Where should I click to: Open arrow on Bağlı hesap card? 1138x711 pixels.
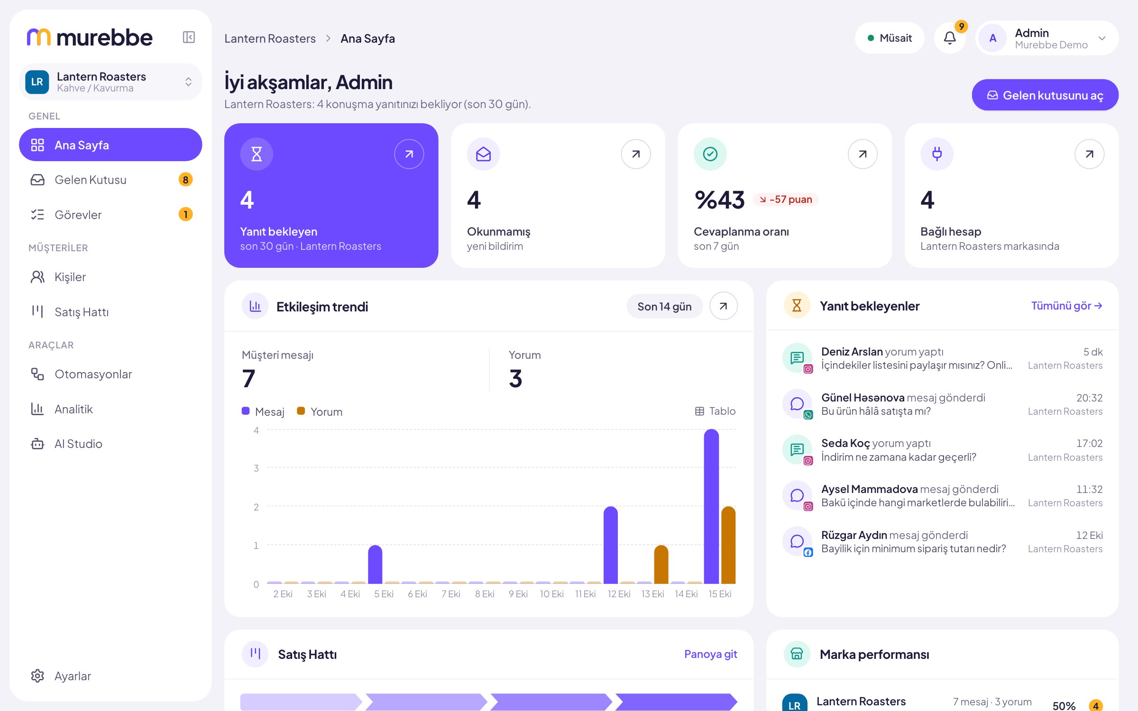(1089, 154)
